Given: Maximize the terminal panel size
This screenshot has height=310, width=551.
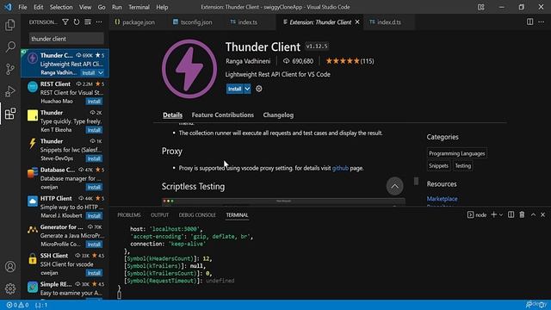Looking at the screenshot, I should click(533, 214).
